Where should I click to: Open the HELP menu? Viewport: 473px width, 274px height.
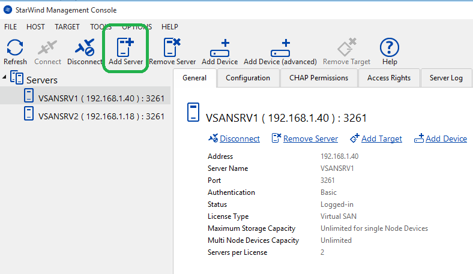170,27
